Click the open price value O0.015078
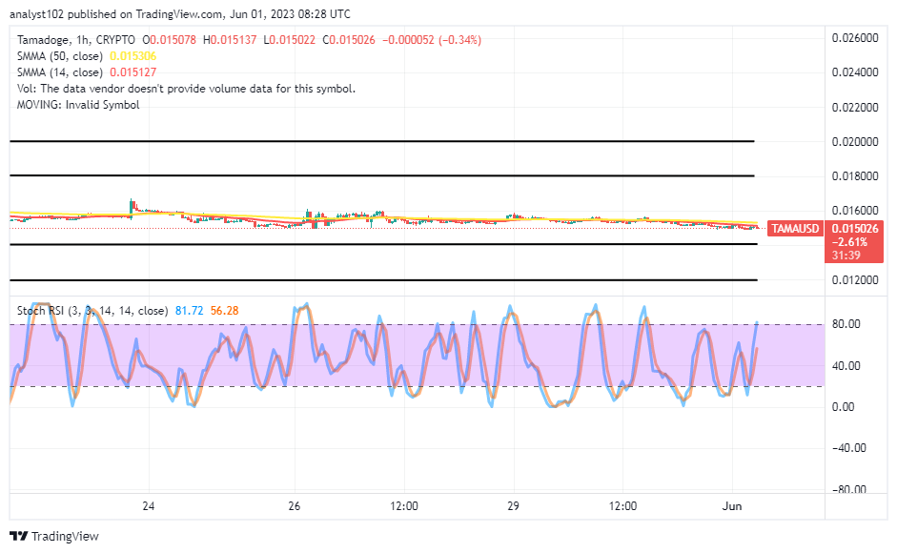 169,40
